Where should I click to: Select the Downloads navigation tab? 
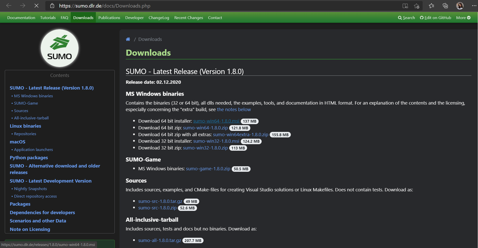[83, 18]
